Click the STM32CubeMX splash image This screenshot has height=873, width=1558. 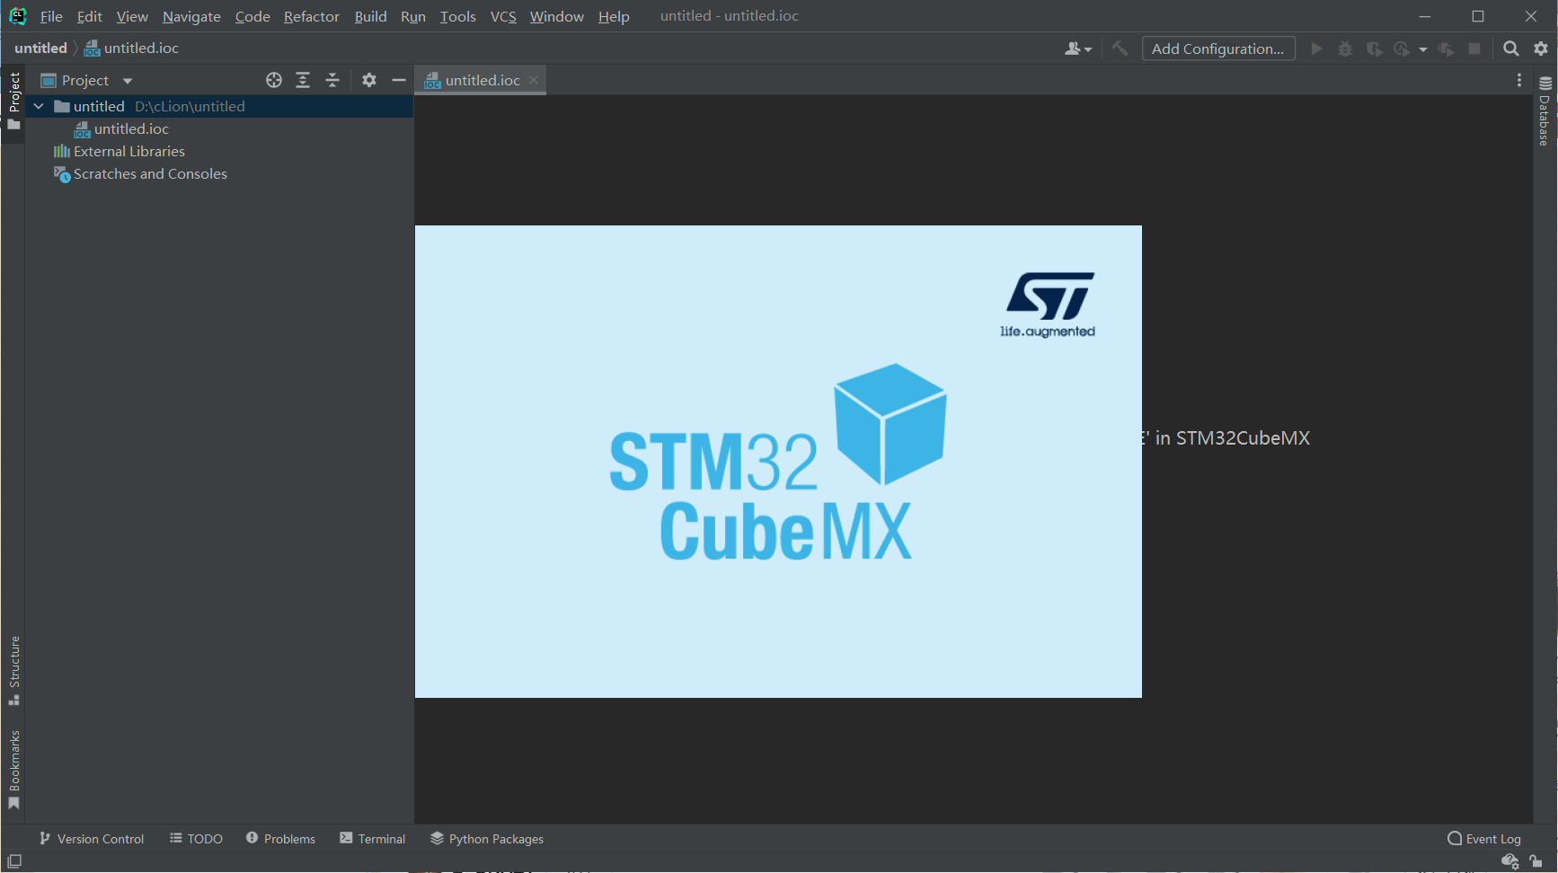pyautogui.click(x=778, y=462)
